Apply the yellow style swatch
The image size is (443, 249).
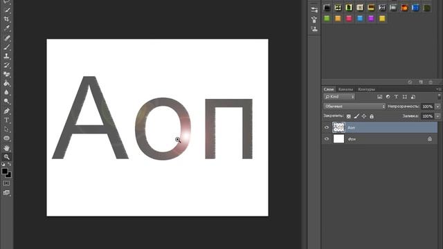point(382,19)
